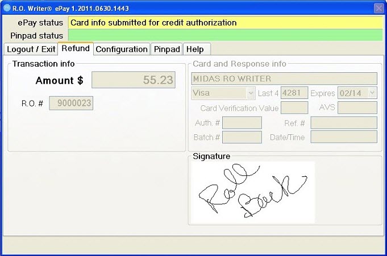Click the AVS field
The width and height of the screenshot is (387, 256).
tap(357, 108)
